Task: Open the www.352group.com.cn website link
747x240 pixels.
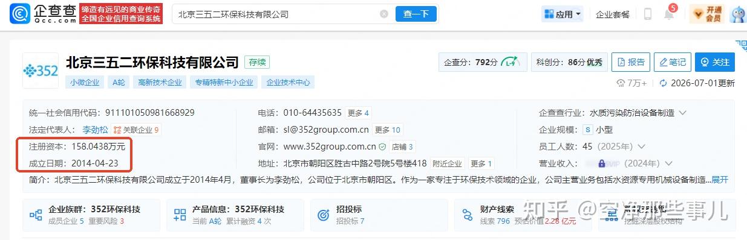Action: pos(329,147)
